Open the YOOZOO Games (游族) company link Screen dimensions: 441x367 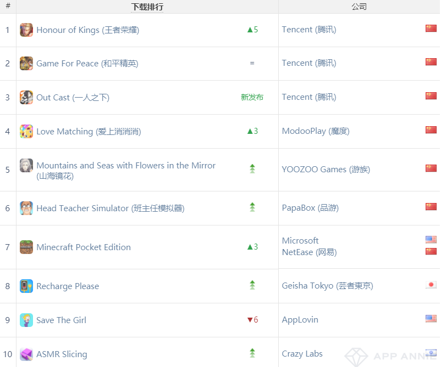click(326, 169)
